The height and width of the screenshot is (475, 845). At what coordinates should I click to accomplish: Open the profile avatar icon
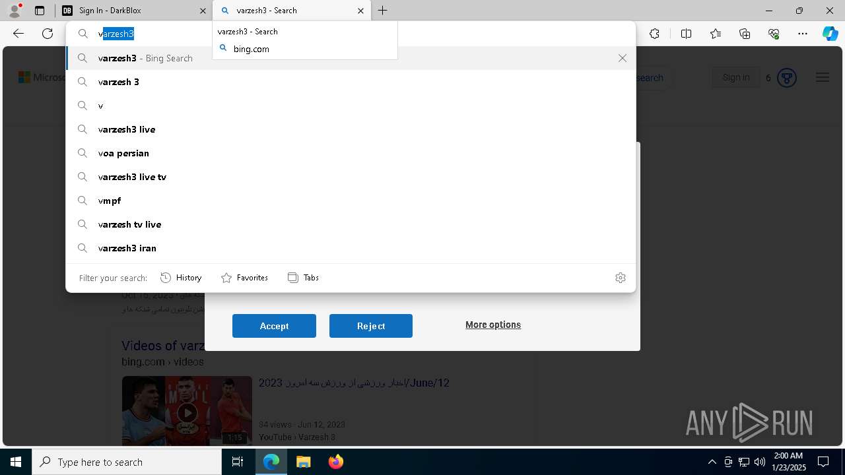(14, 11)
